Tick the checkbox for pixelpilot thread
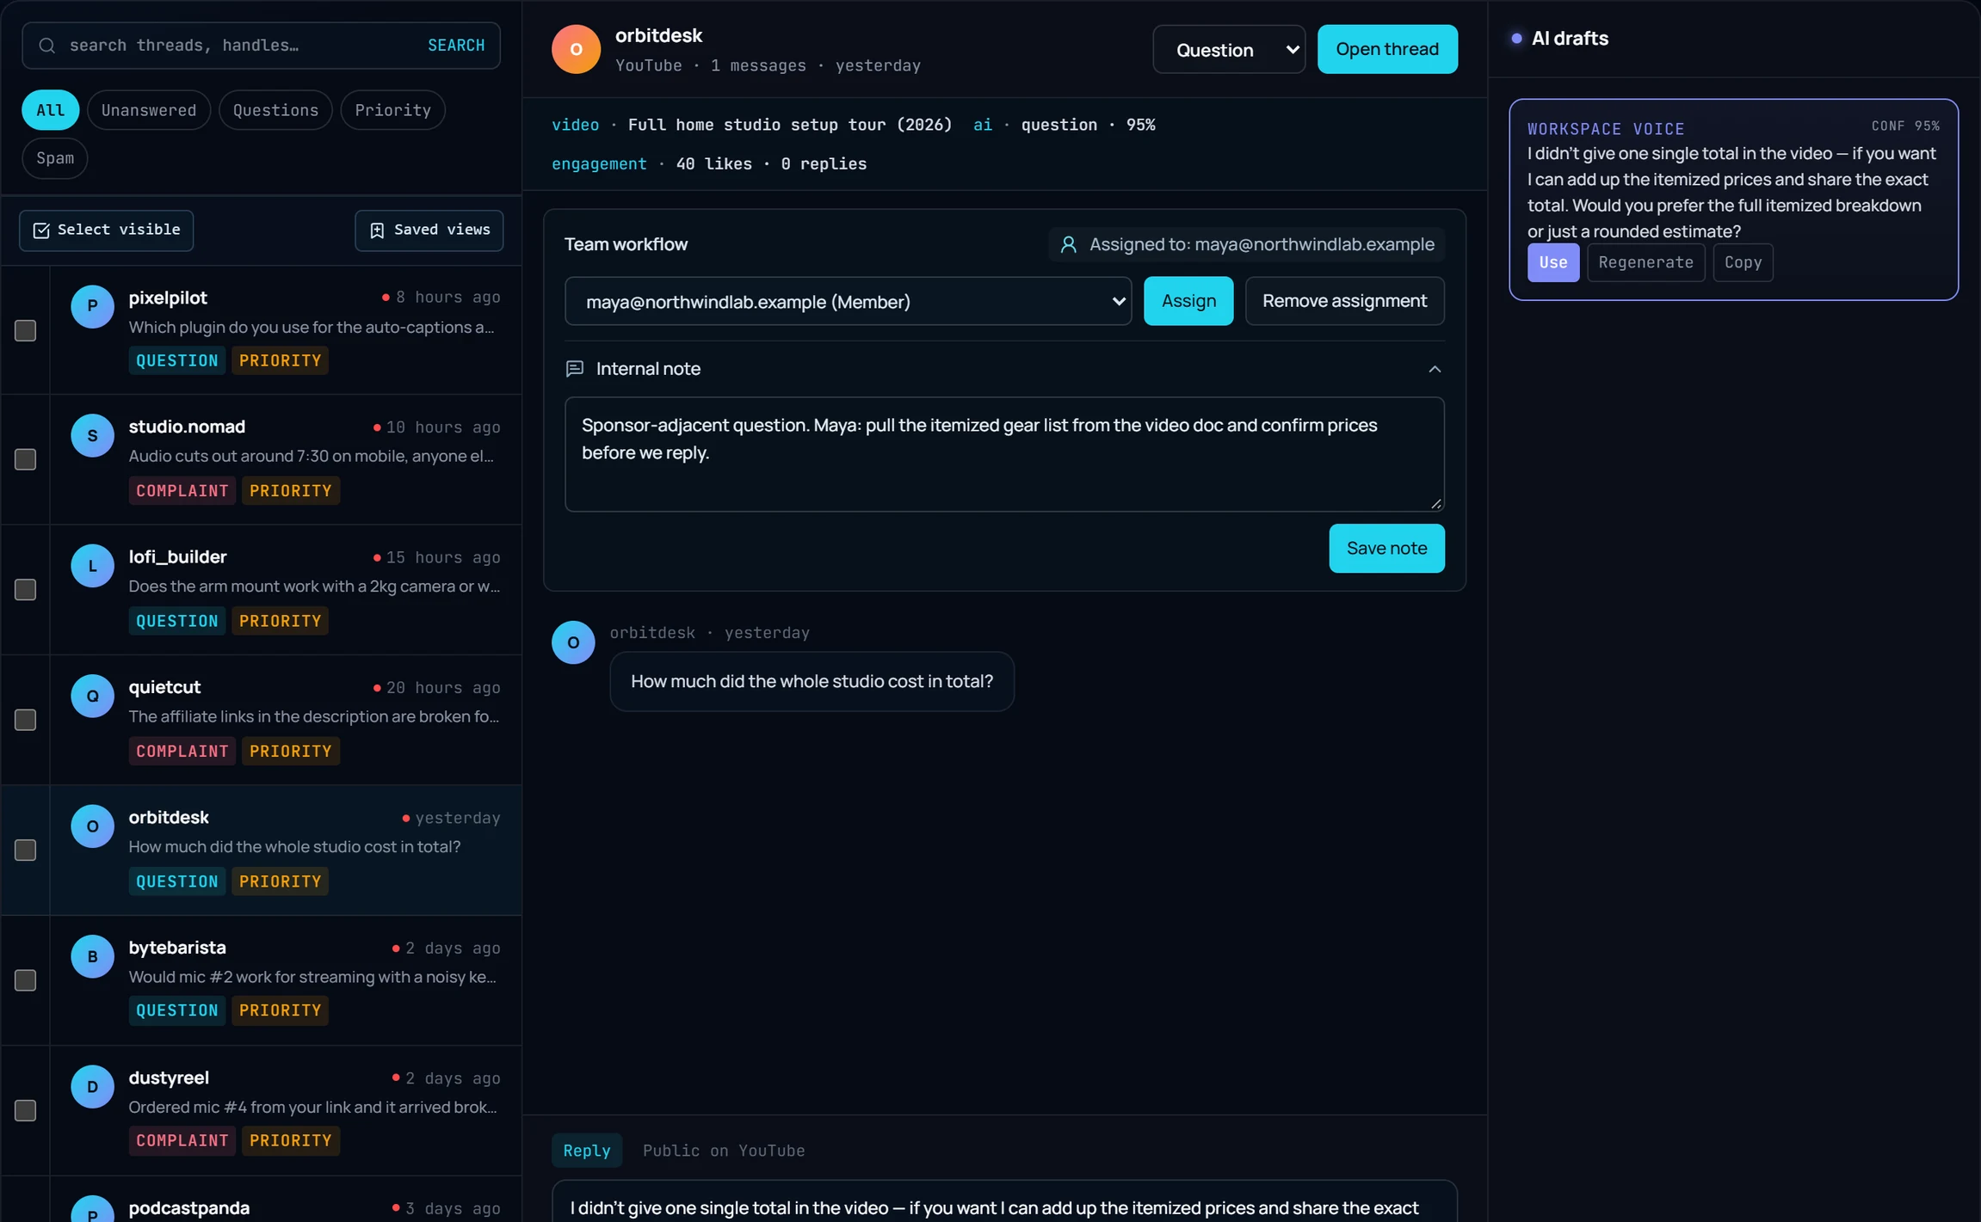Viewport: 1981px width, 1222px height. 26,330
